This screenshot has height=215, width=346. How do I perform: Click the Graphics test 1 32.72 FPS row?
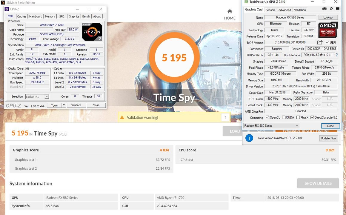point(91,159)
